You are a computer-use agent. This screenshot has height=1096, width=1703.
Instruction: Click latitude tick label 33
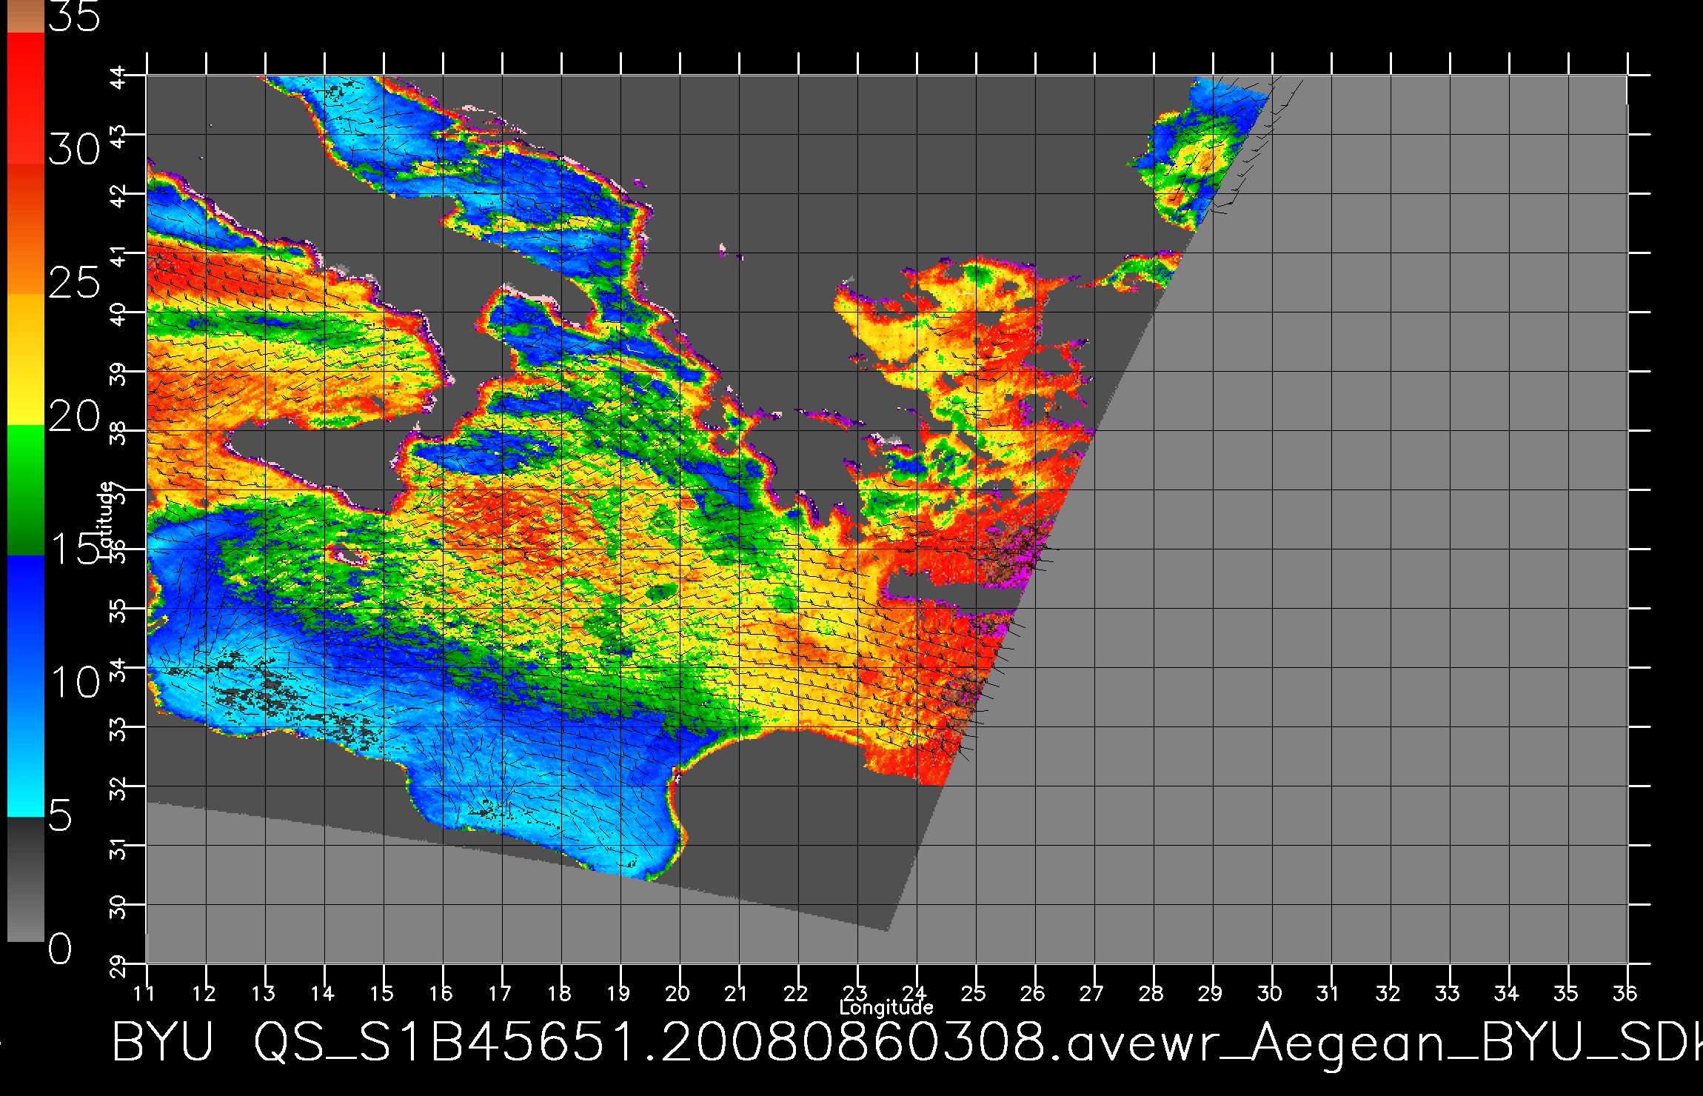pyautogui.click(x=118, y=729)
